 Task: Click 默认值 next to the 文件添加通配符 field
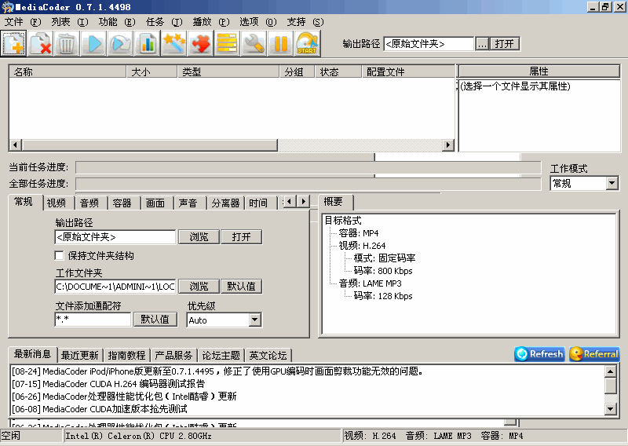point(155,320)
